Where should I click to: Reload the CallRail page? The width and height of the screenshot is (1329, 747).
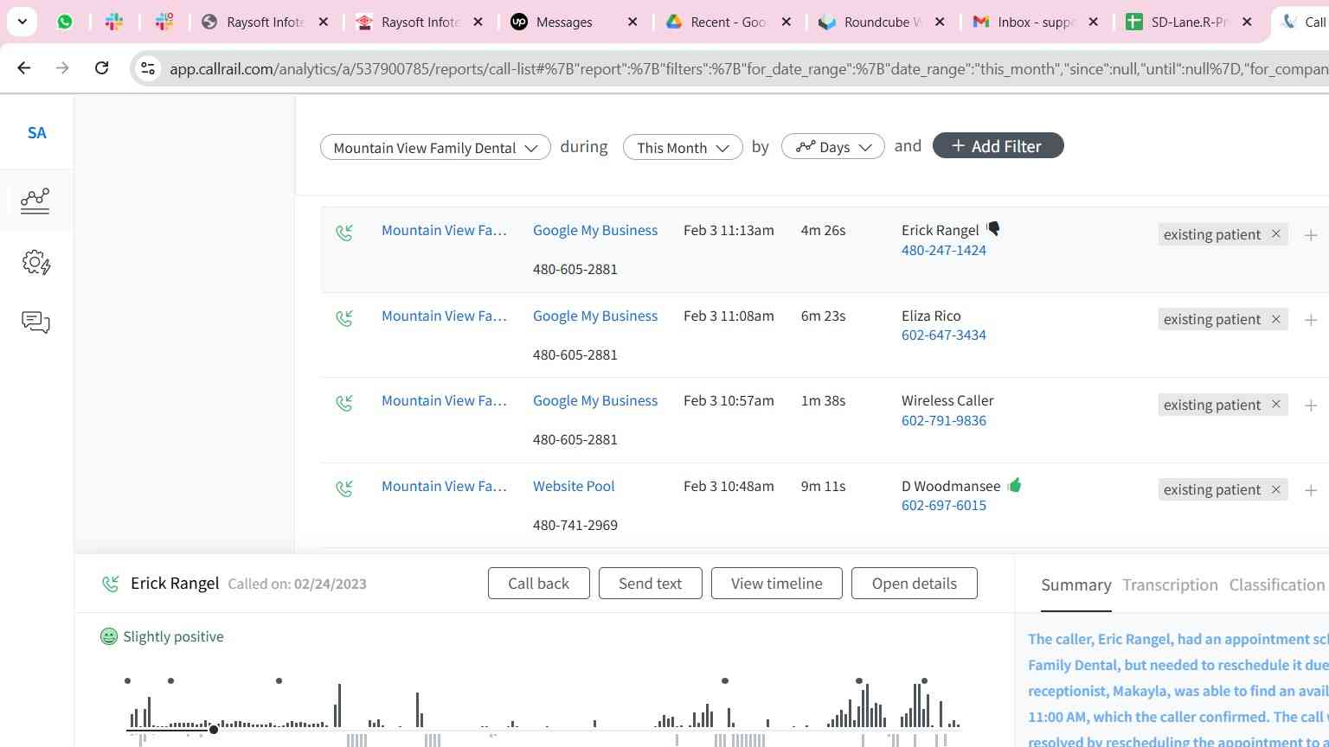coord(101,67)
